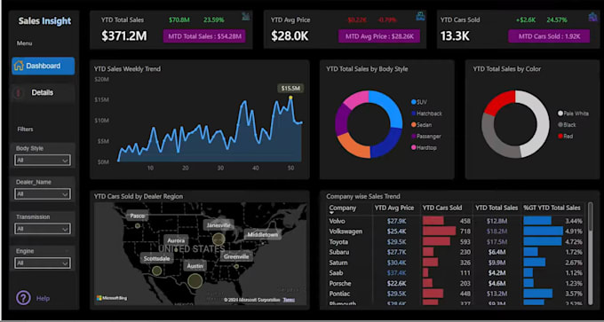Click the 23.59% growth figure
Image resolution: width=604 pixels, height=322 pixels.
point(214,20)
